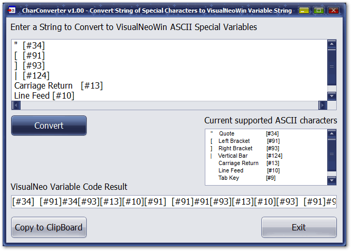Select the Quote [#34] entry in the list
Image resolution: width=351 pixels, height=251 pixels.
tap(244, 133)
